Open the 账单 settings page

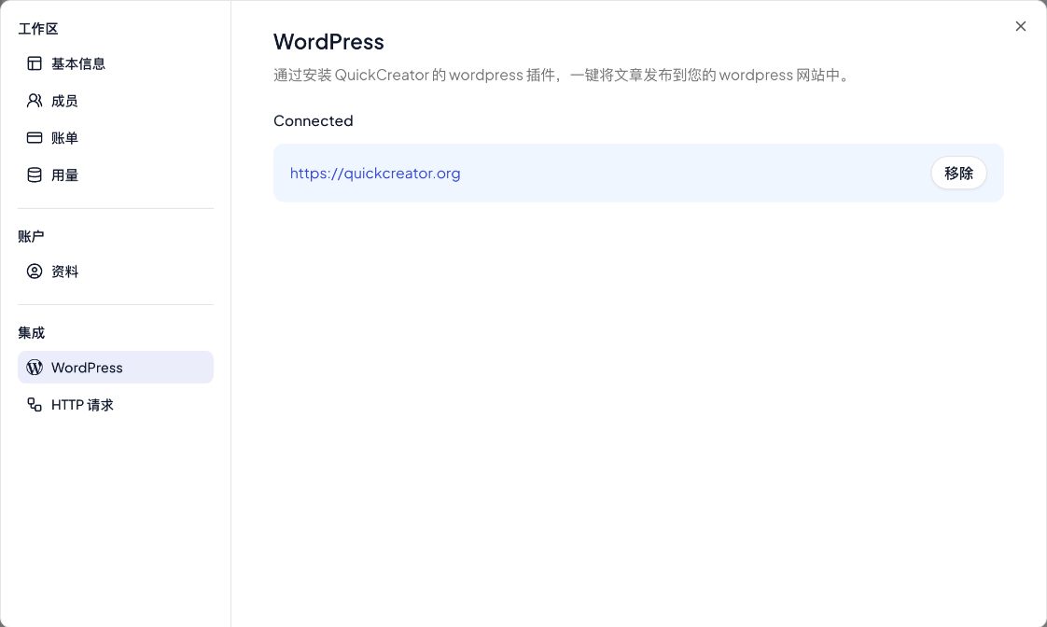(116, 137)
